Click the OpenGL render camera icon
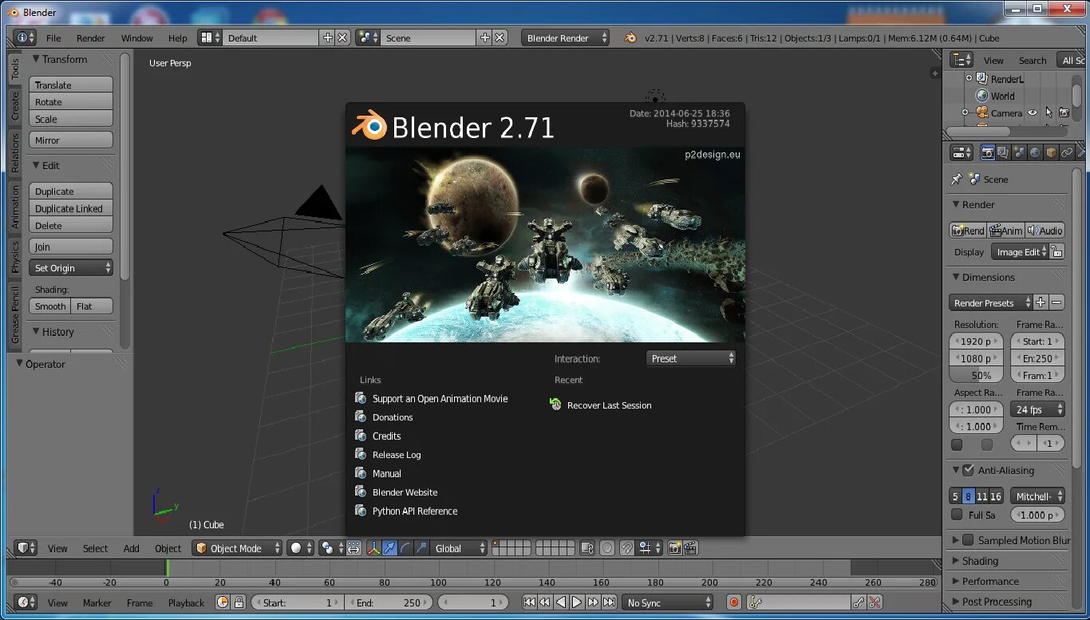This screenshot has width=1090, height=620. pos(675,548)
